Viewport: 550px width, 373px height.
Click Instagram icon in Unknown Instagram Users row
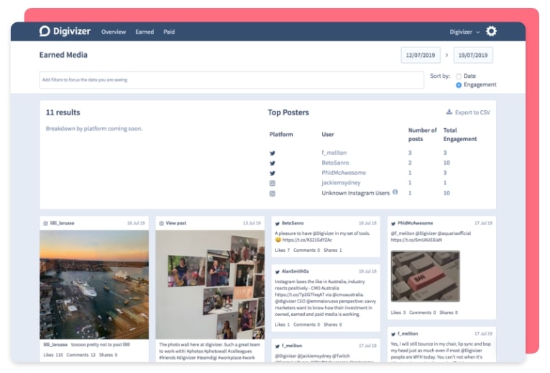[x=272, y=194]
